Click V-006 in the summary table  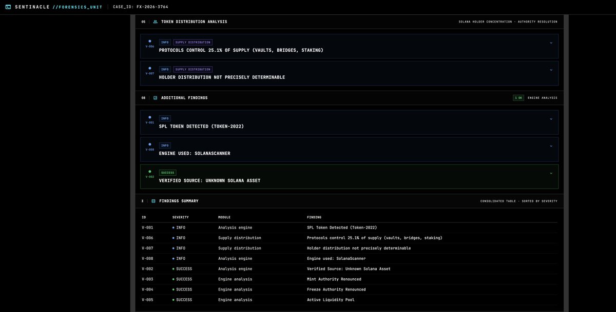pos(147,238)
